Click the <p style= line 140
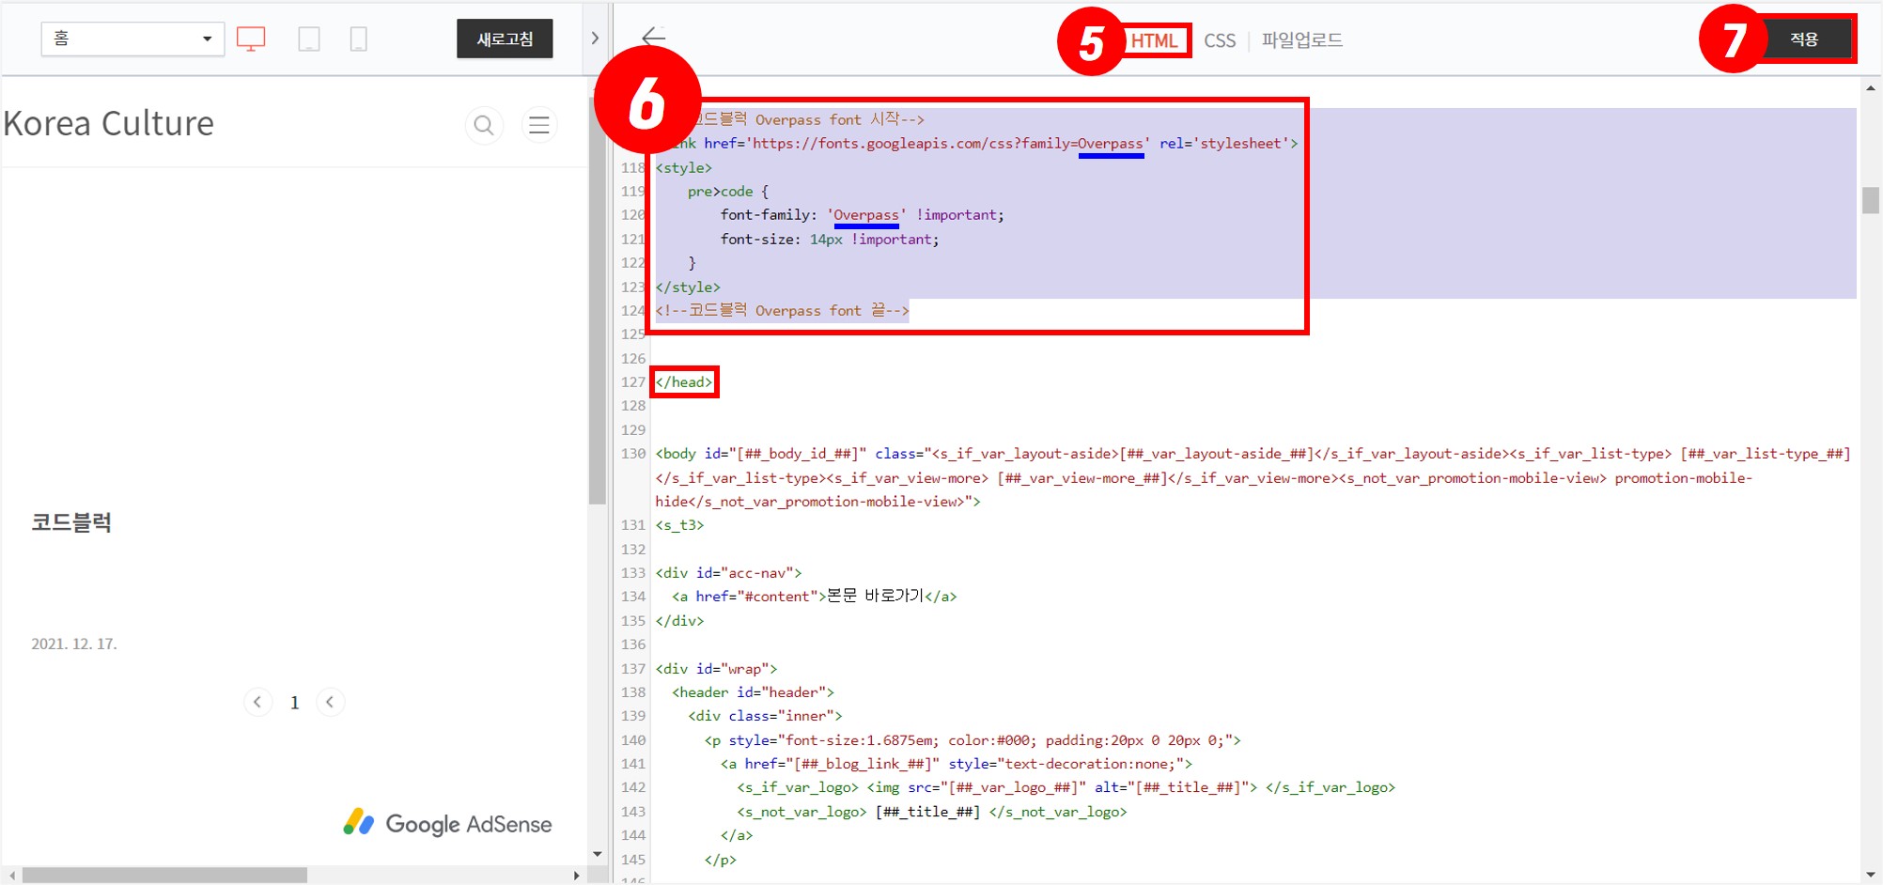This screenshot has width=1883, height=885. click(973, 740)
